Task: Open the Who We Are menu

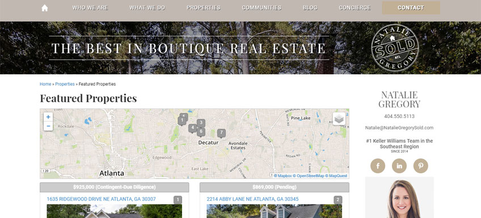Action: pos(90,8)
